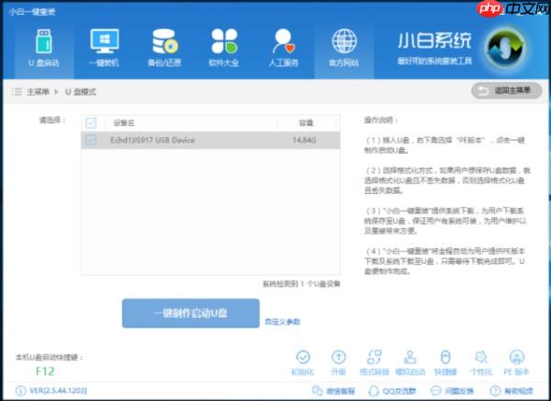Select the USB Device row in the list

(210, 140)
